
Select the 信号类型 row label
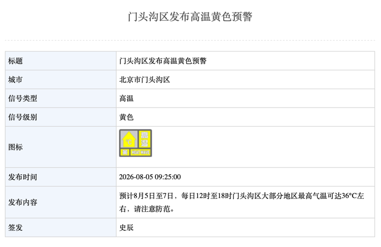[22, 98]
